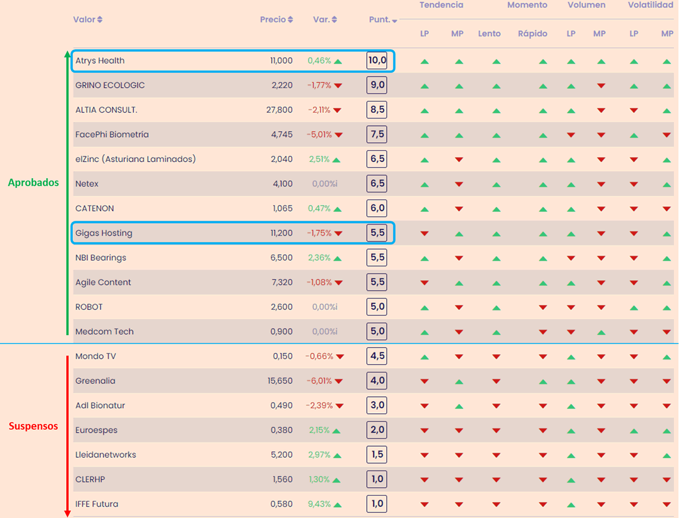Select the CLERHP row name
This screenshot has width=679, height=518.
click(90, 480)
